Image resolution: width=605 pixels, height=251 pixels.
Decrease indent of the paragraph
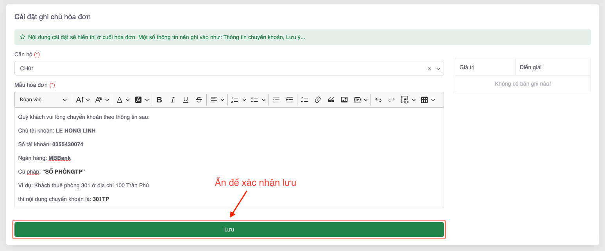click(276, 100)
